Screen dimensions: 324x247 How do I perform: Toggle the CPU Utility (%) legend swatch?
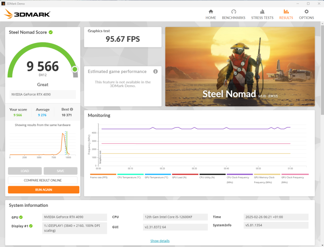[x=212, y=174]
